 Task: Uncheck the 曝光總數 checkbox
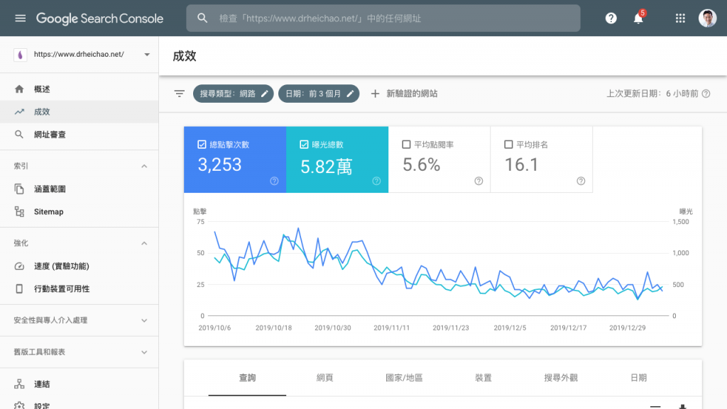coord(304,145)
